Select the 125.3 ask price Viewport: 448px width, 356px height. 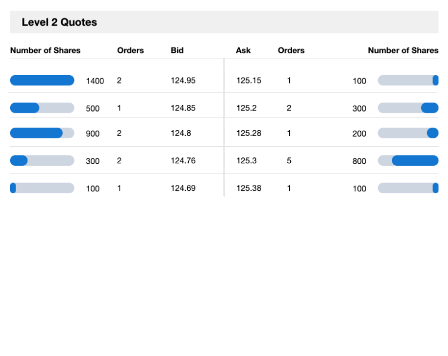[246, 160]
